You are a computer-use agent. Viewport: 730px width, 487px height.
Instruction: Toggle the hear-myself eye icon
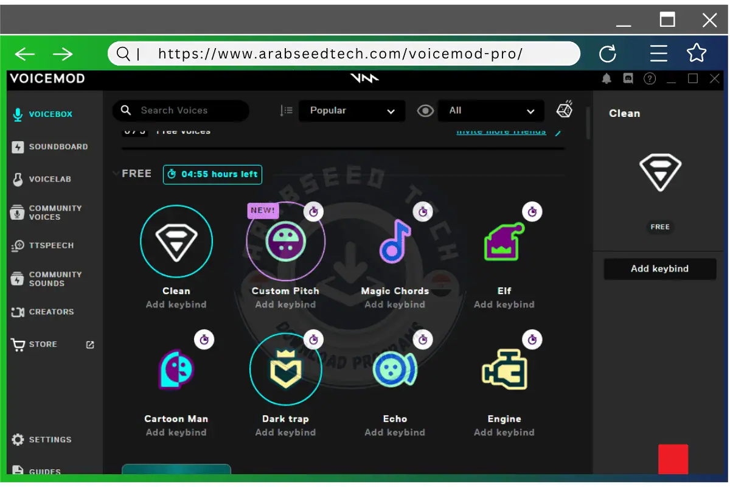[425, 111]
